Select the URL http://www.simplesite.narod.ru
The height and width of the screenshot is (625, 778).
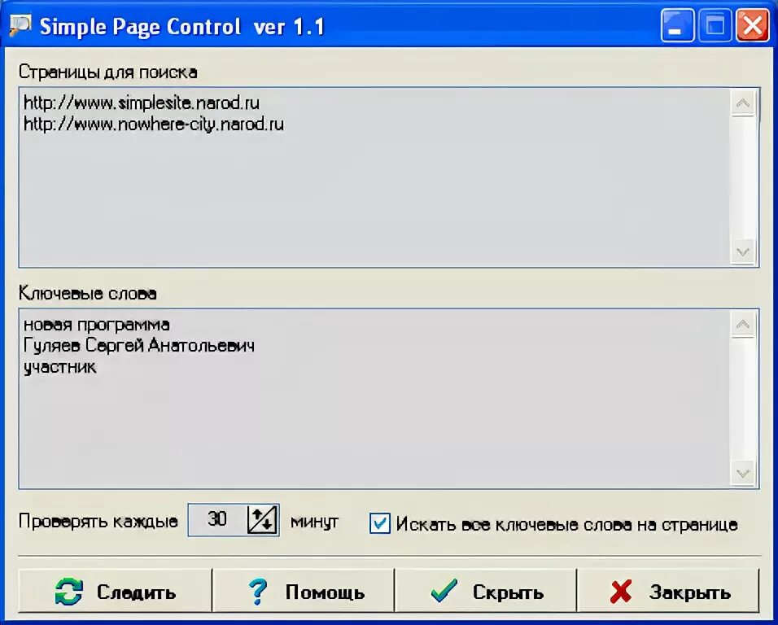140,103
